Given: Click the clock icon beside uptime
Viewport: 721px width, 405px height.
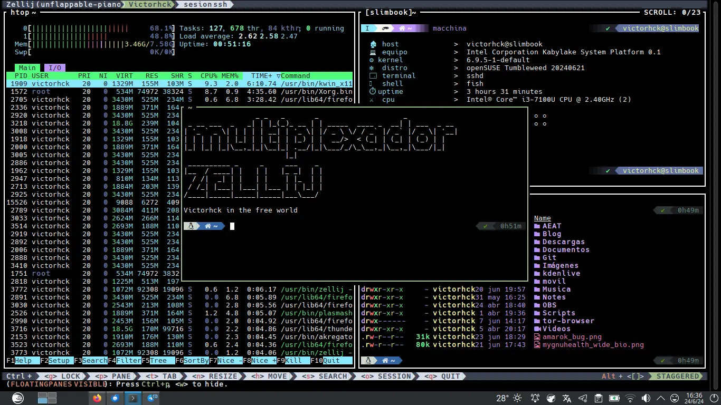Looking at the screenshot, I should 373,91.
